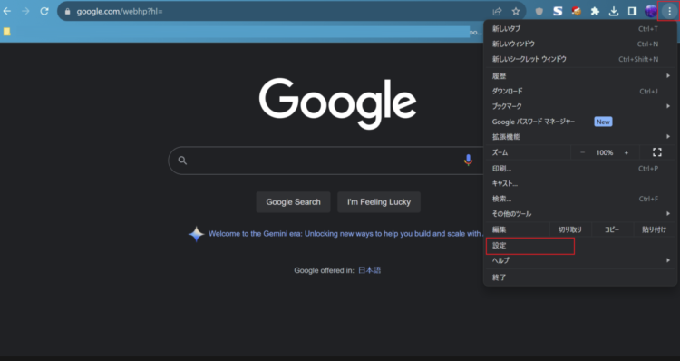
Task: Expand the ヘルプ submenu
Action: (580, 260)
